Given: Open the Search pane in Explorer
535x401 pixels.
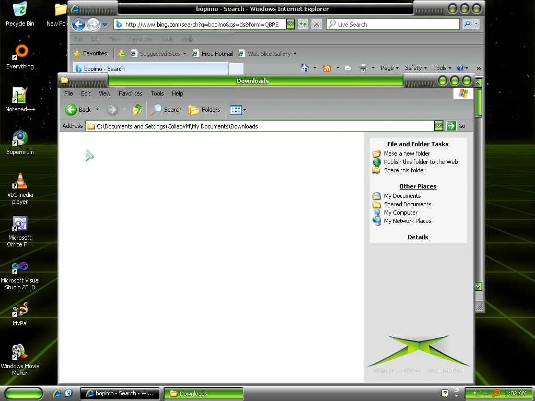Looking at the screenshot, I should 166,110.
